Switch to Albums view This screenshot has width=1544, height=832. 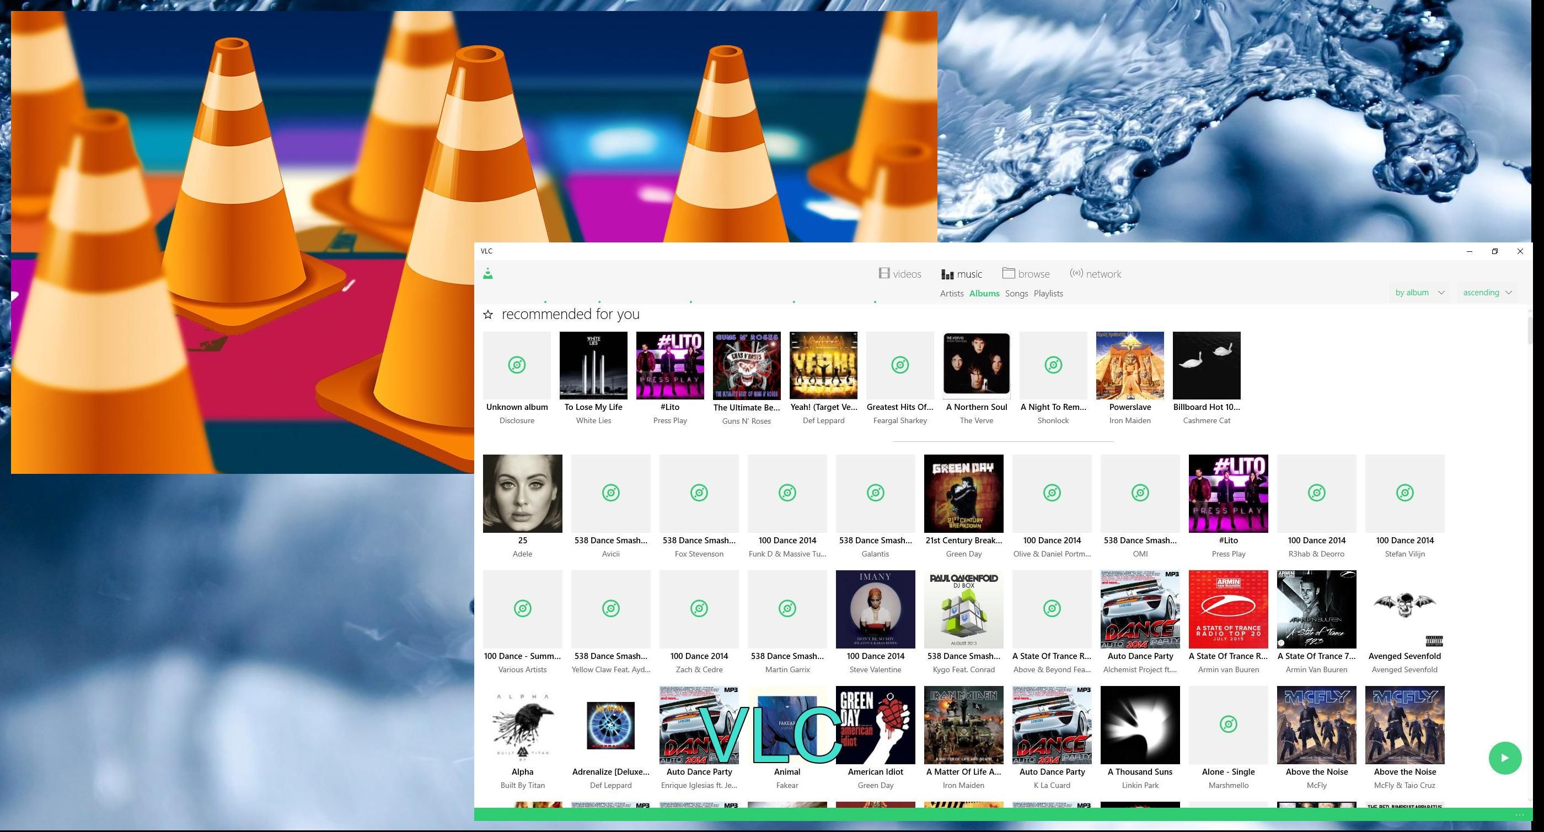(x=984, y=294)
